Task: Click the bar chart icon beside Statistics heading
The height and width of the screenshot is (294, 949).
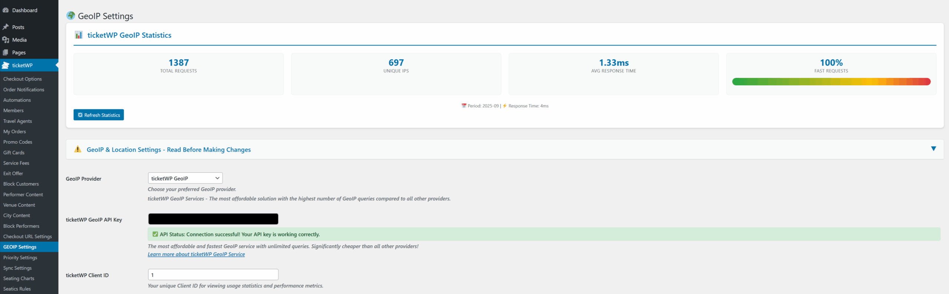Action: pos(79,35)
